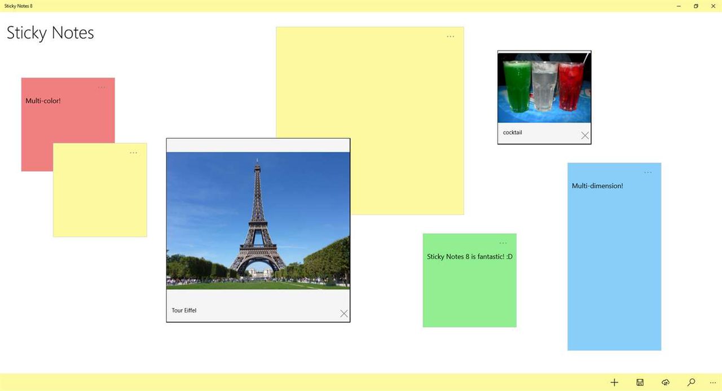722x391 pixels.
Task: Open options on the green note
Action: tap(503, 243)
